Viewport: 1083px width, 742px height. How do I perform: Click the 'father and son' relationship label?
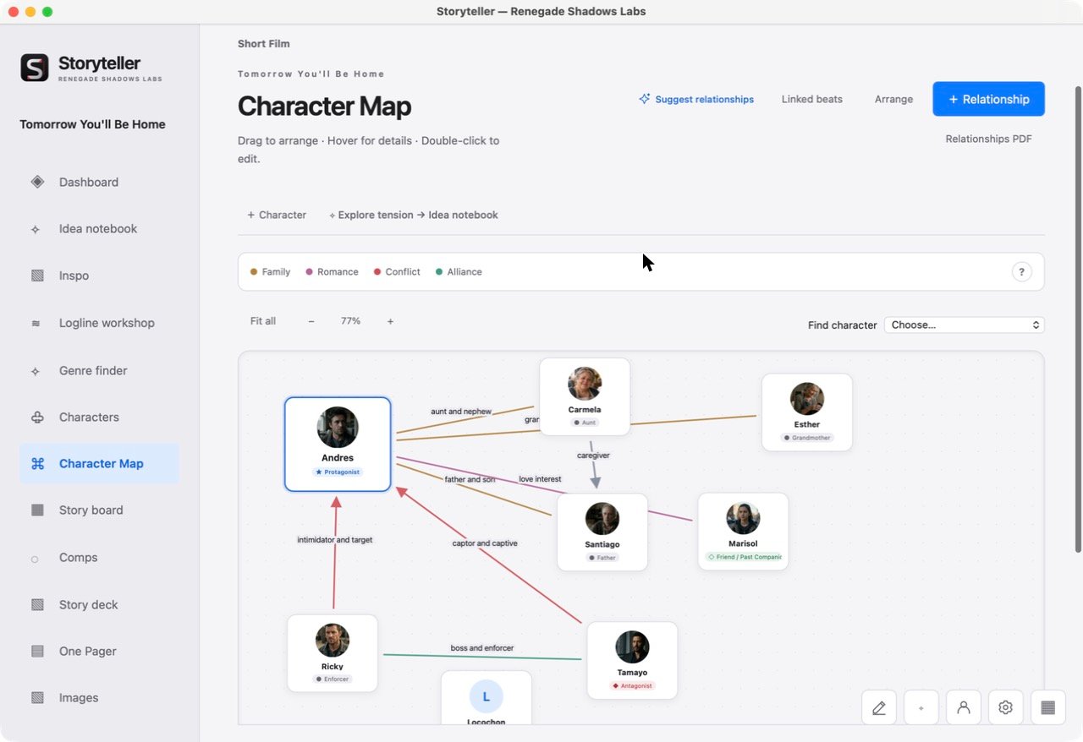(x=470, y=479)
